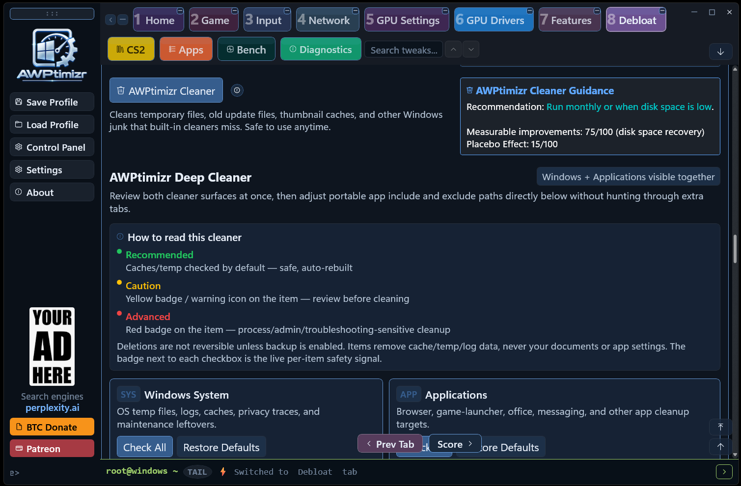Click Save Profile in the sidebar
Viewport: 741px width, 486px height.
point(52,102)
